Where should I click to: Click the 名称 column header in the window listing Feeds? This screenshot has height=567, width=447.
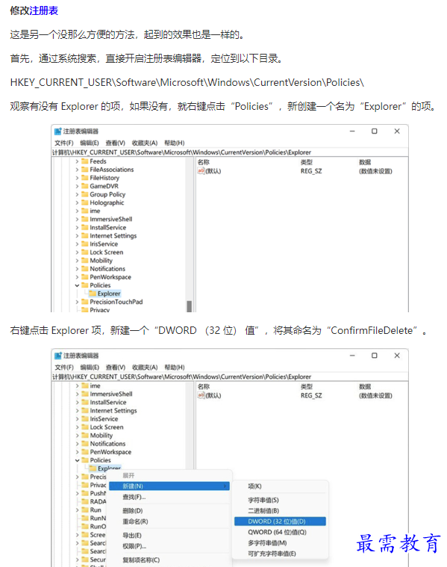[204, 162]
